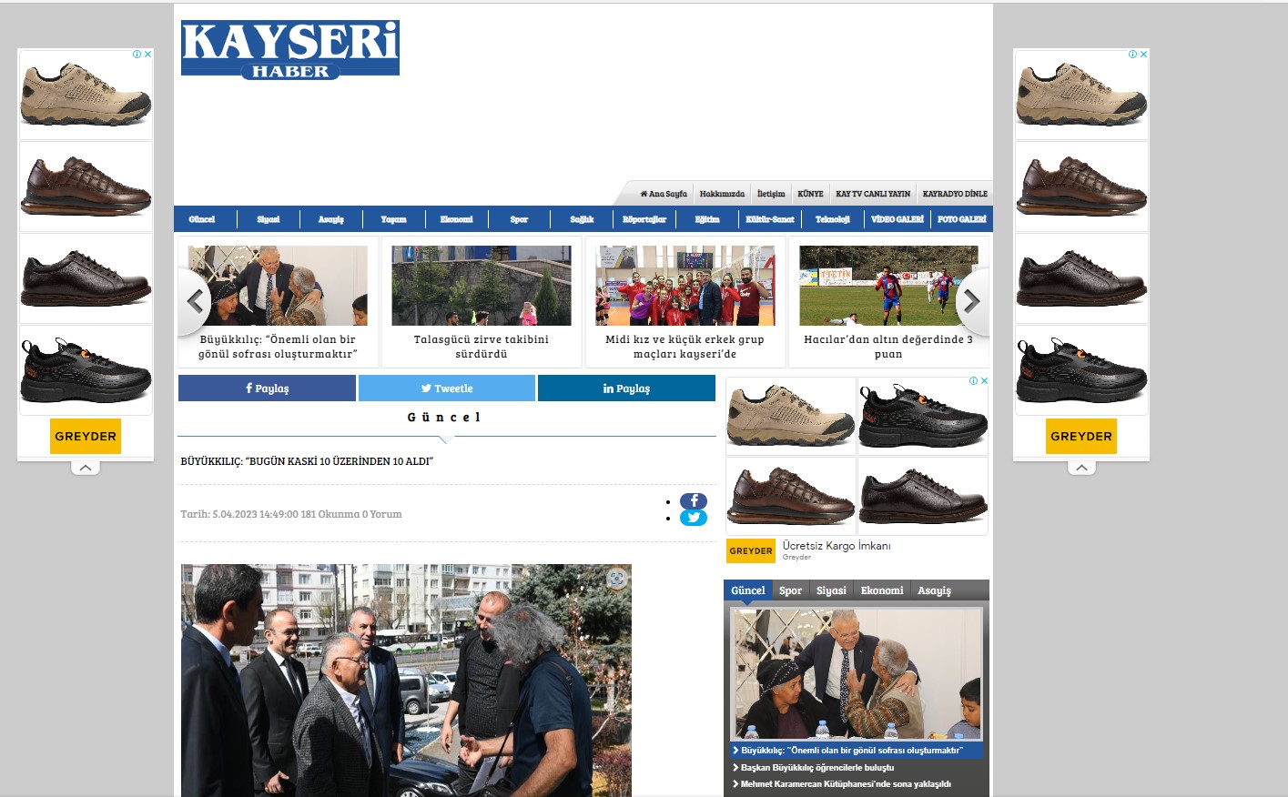Switch to the Asayiş tab in sidebar
The image size is (1288, 797).
[934, 590]
